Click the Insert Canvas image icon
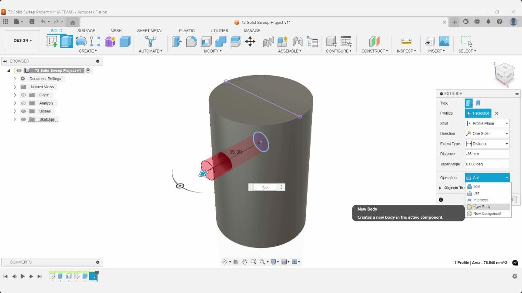522x293 pixels. (444, 41)
